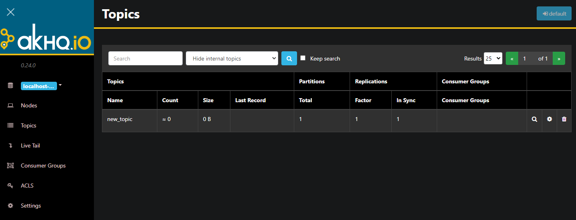Screen dimensions: 576x220
Task: Open the Results per page dropdown
Action: click(493, 59)
